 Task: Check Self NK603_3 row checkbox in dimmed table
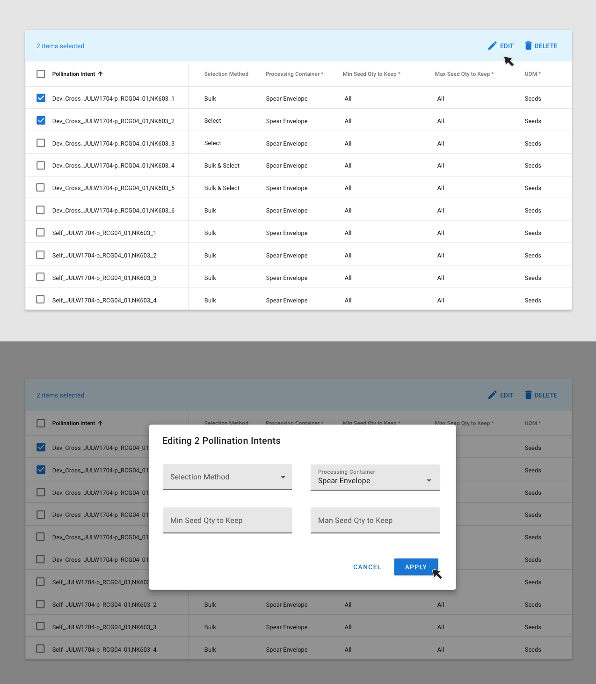[41, 626]
